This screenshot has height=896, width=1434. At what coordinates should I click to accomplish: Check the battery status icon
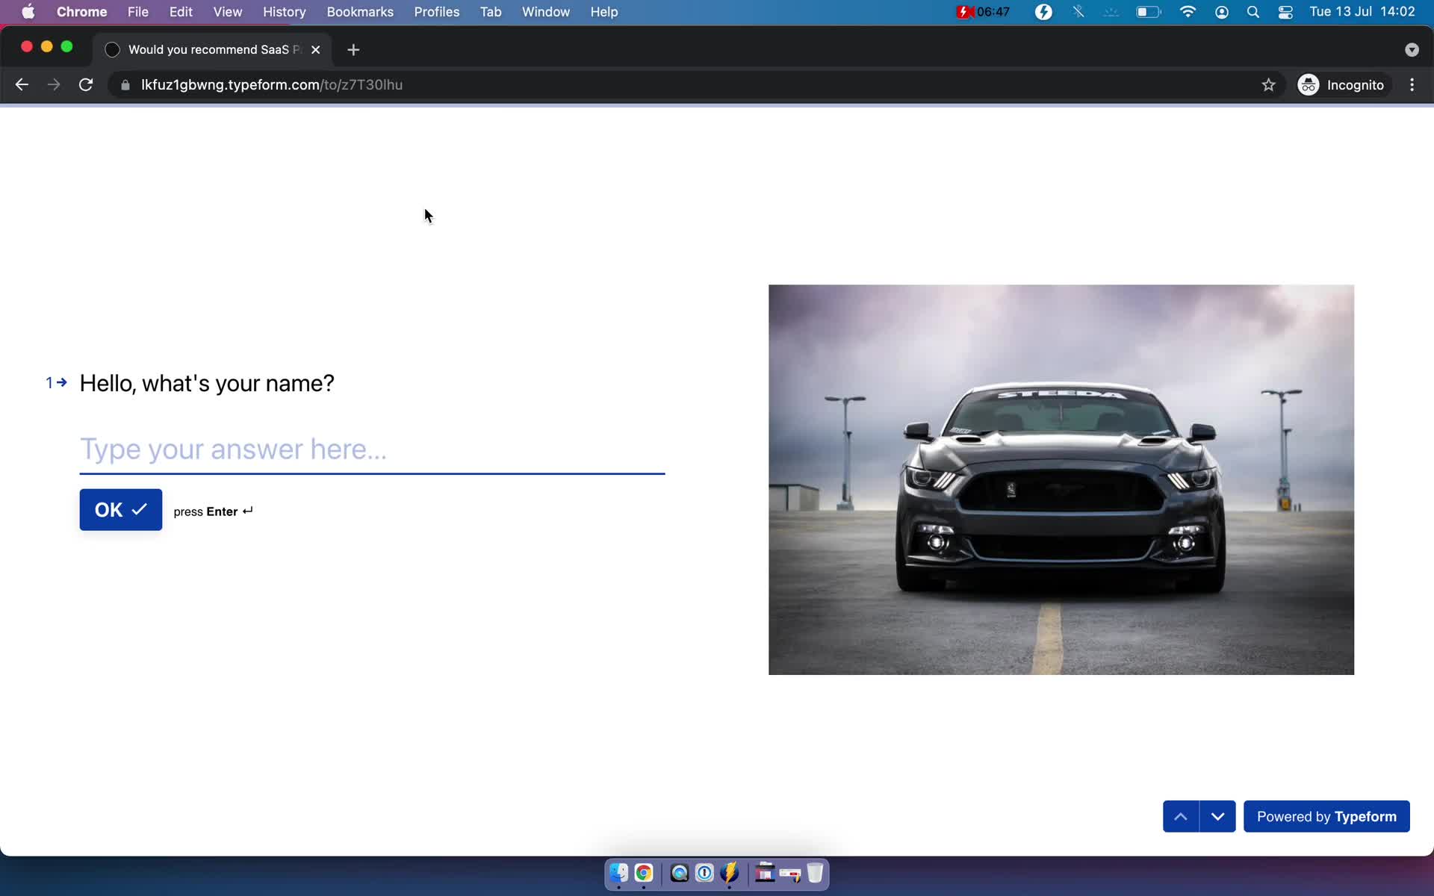tap(1148, 12)
